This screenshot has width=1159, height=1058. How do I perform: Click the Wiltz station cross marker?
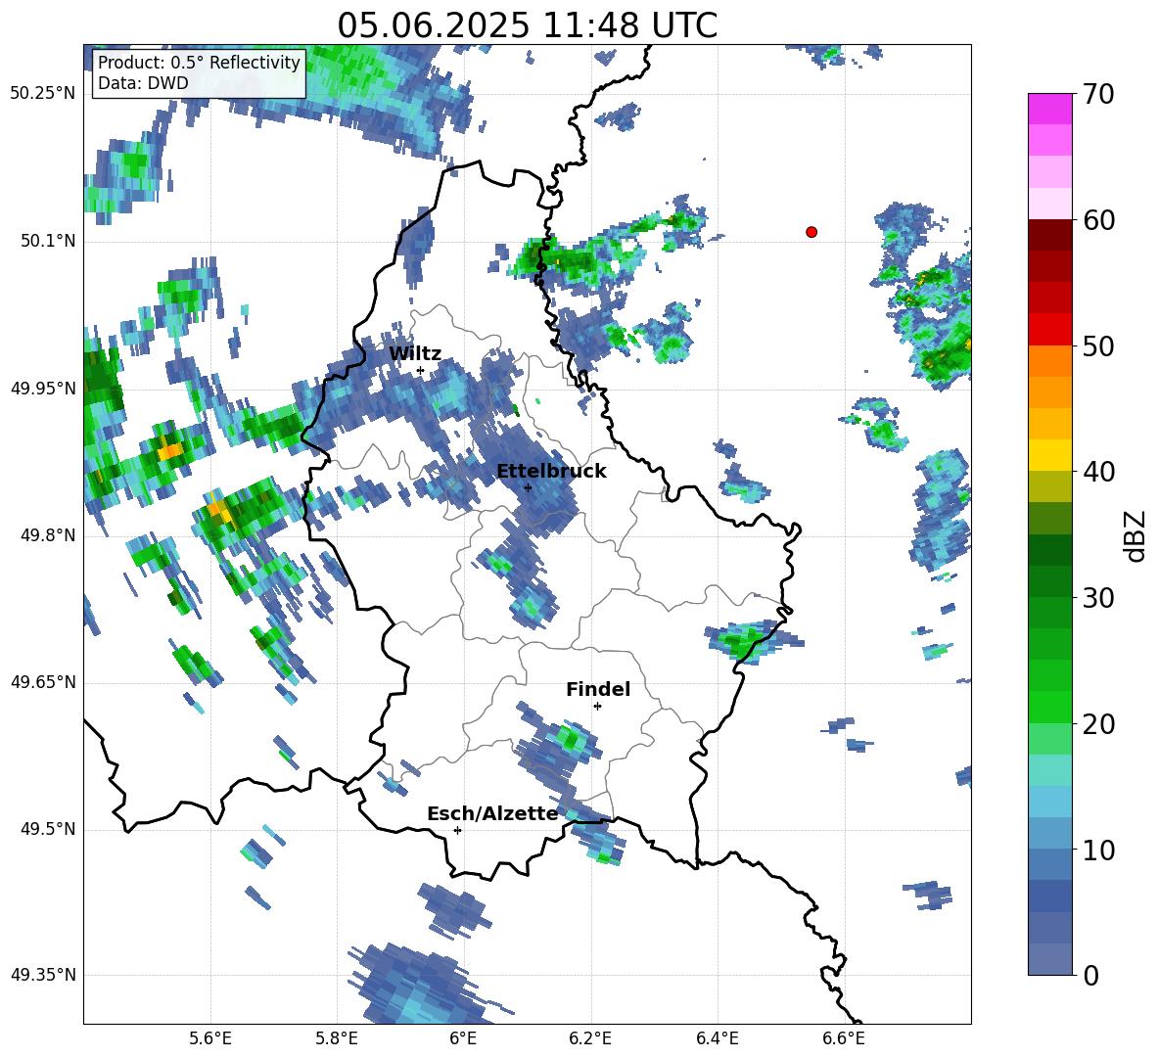(x=421, y=371)
